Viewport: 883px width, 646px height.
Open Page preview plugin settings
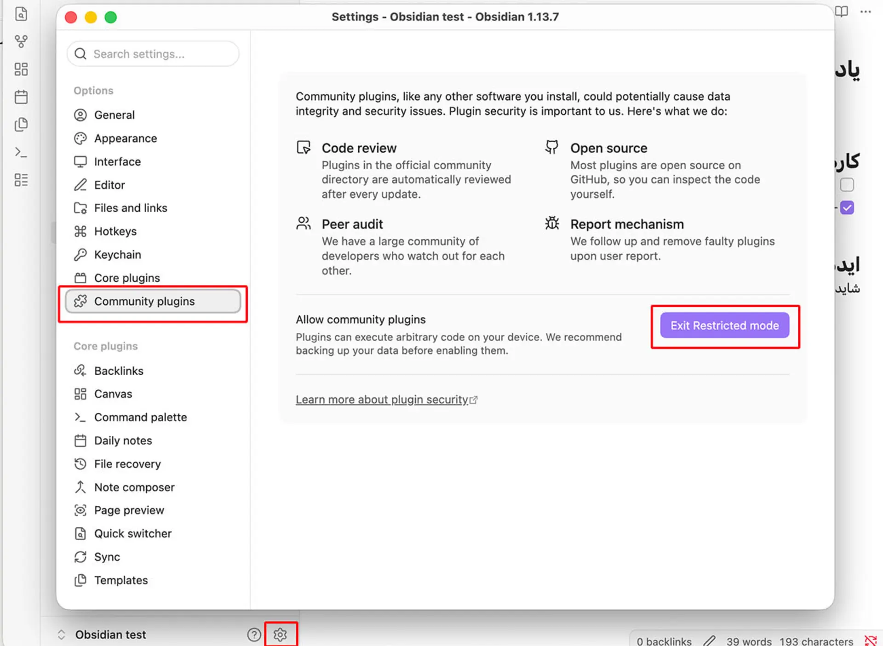pyautogui.click(x=153, y=510)
